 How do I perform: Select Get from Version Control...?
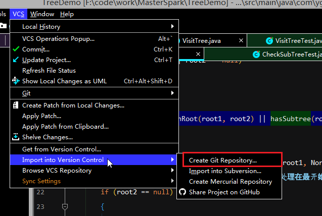point(94,149)
